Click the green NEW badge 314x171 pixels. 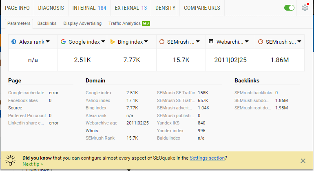146,23
